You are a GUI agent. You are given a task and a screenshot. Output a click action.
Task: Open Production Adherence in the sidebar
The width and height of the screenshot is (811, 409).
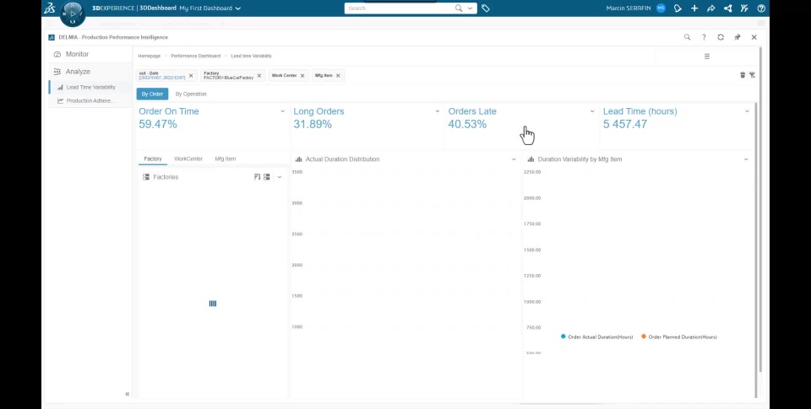tap(90, 100)
